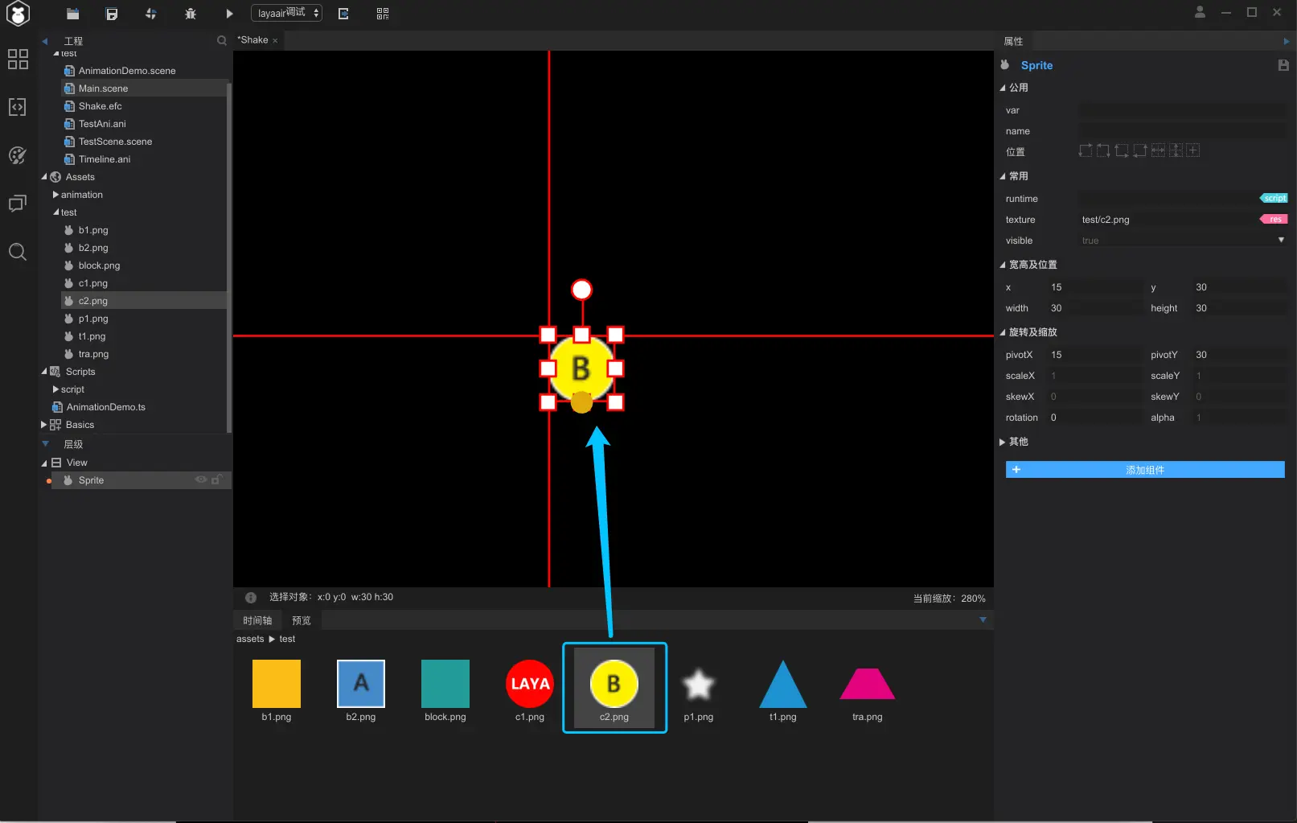Screen dimensions: 1297x823
Task: Click the 添加组件 add component button
Action: coord(1145,470)
